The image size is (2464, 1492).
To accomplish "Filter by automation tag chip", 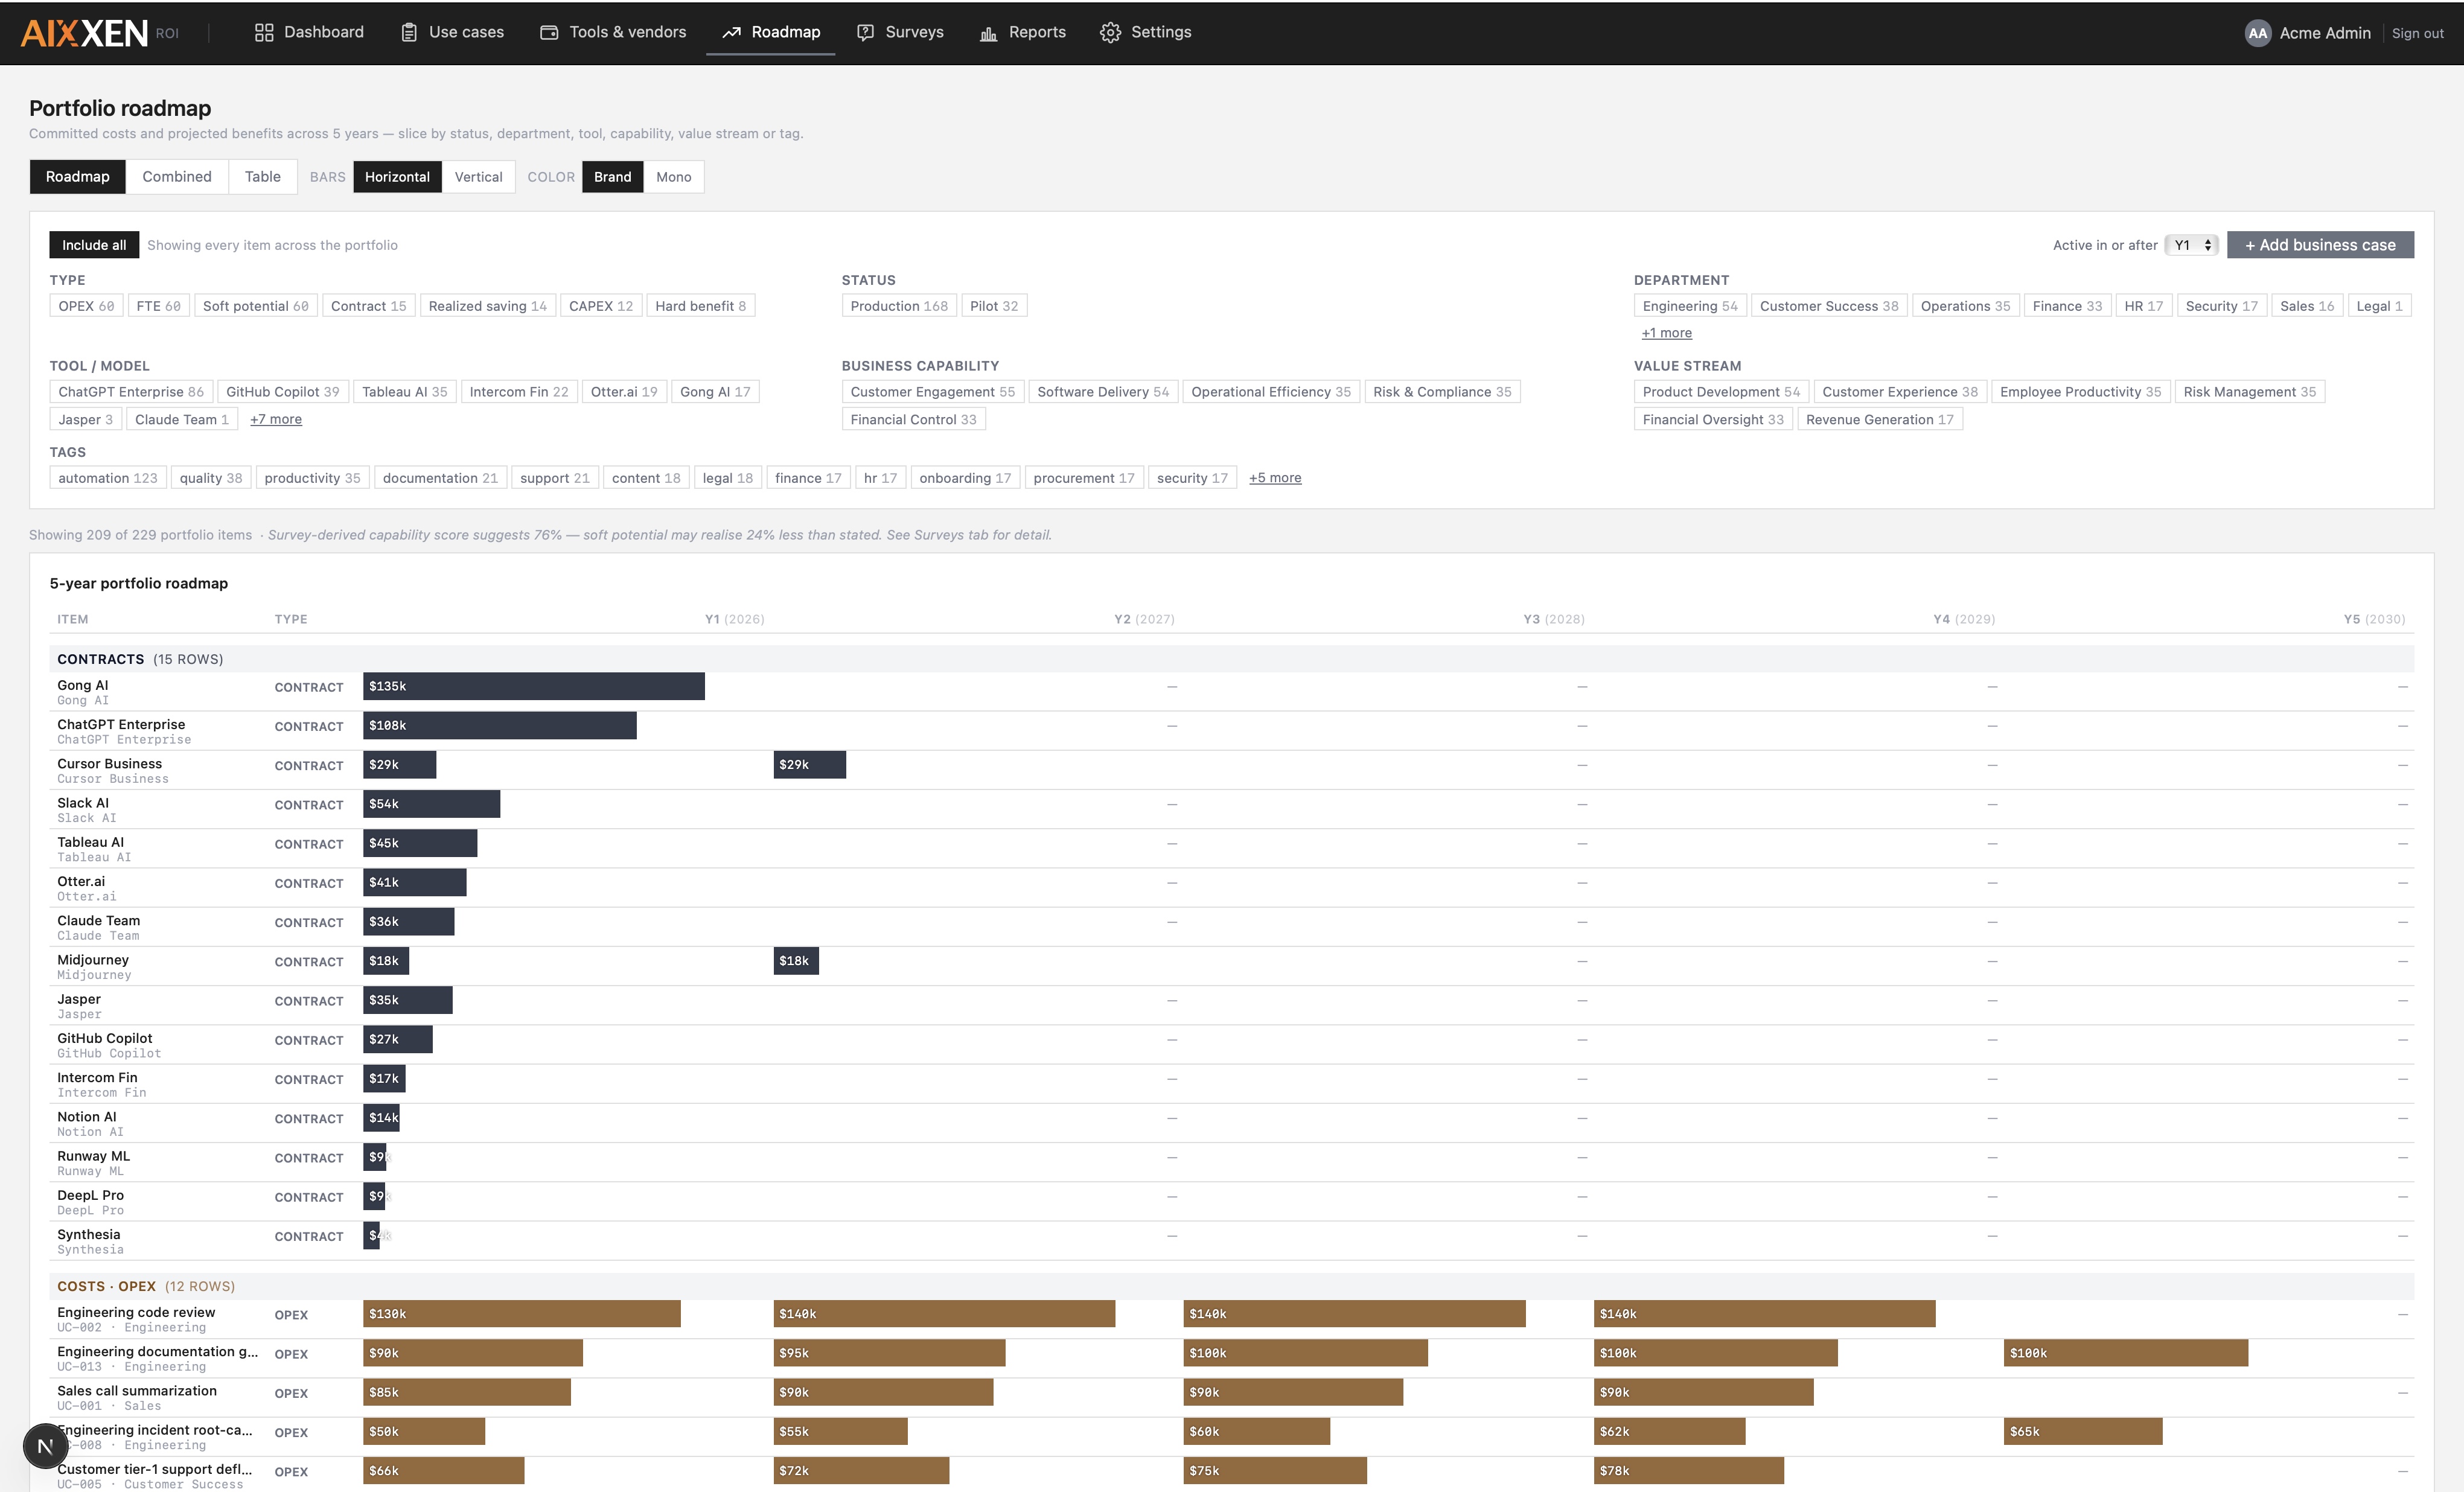I will pyautogui.click(x=108, y=478).
